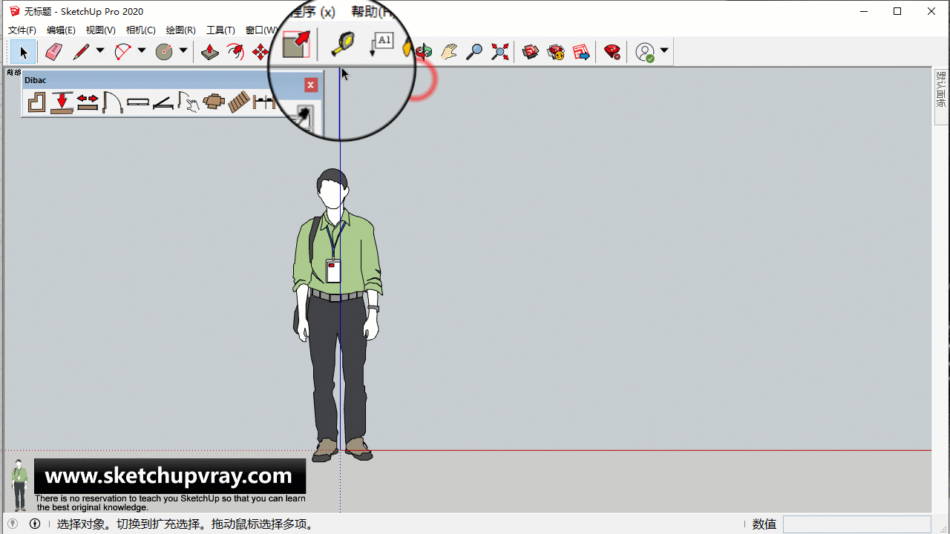This screenshot has height=534, width=950.
Task: Click the Zoom Extents tool
Action: point(500,52)
